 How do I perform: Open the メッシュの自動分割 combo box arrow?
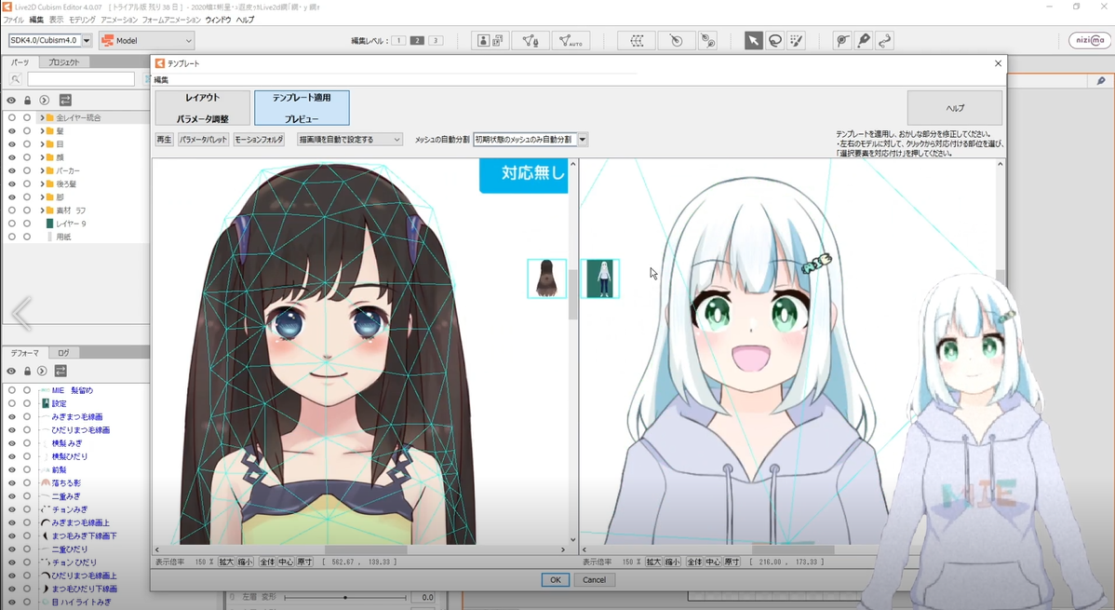click(x=583, y=140)
